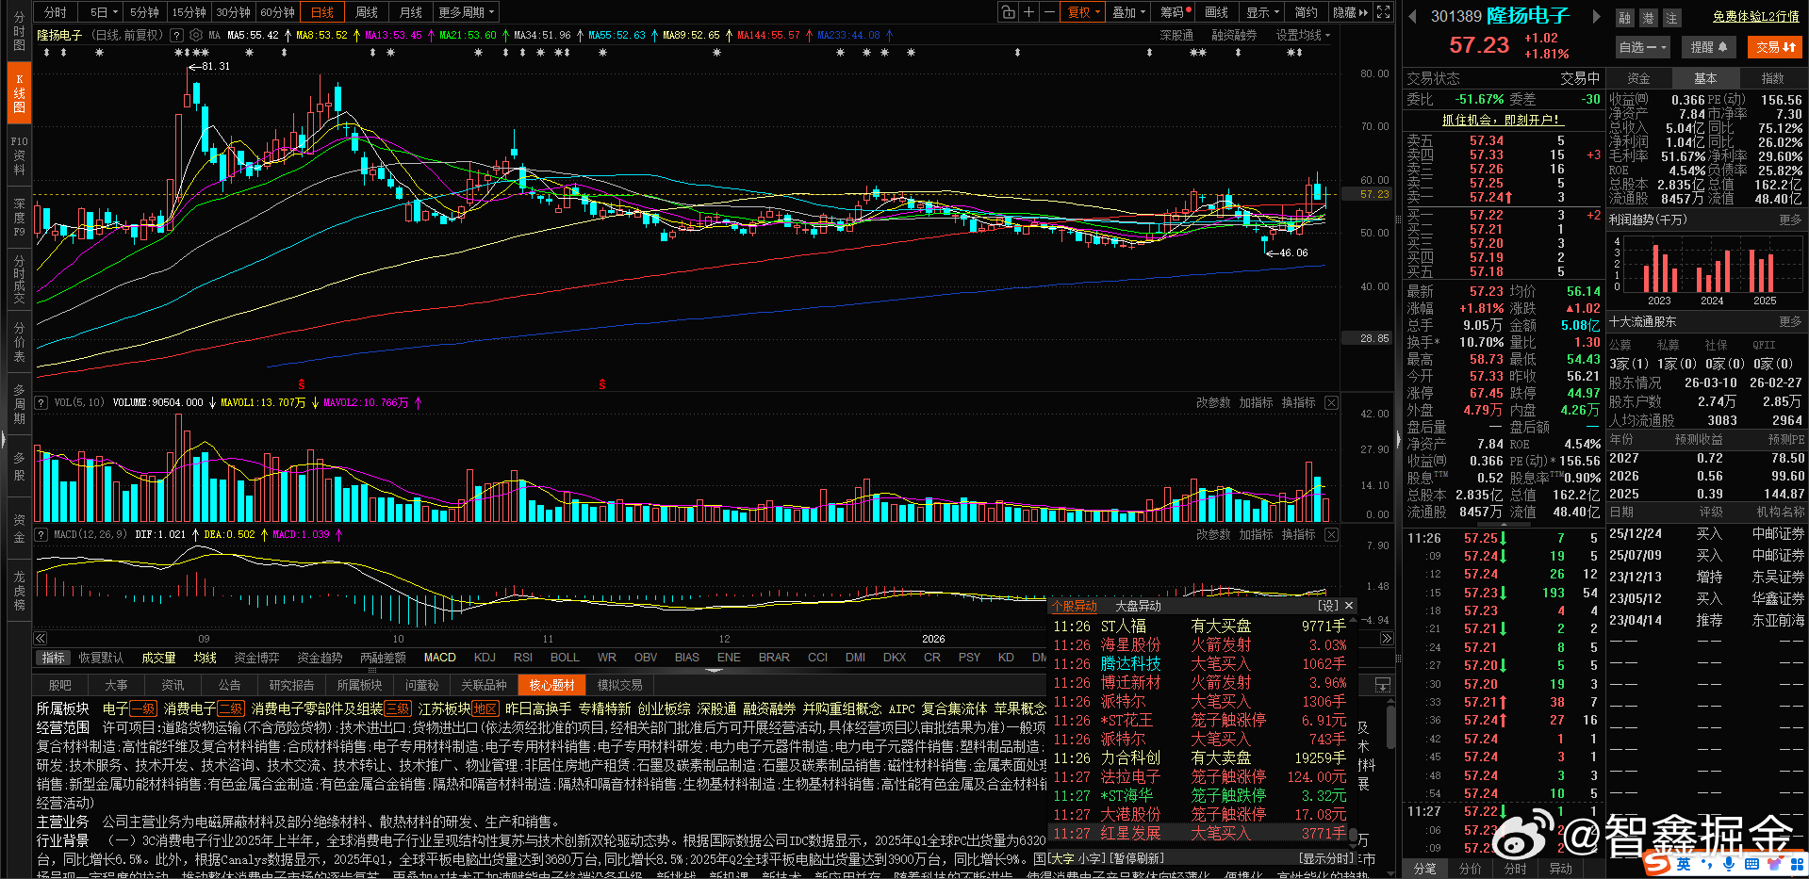Viewport: 1809px width, 879px height.
Task: Expand the 设置均线 dropdown
Action: pos(1303,35)
